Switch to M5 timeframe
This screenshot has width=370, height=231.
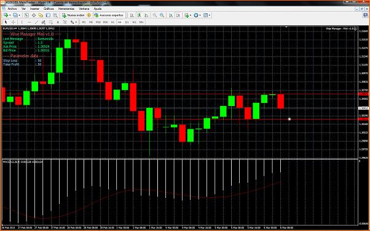click(x=91, y=22)
